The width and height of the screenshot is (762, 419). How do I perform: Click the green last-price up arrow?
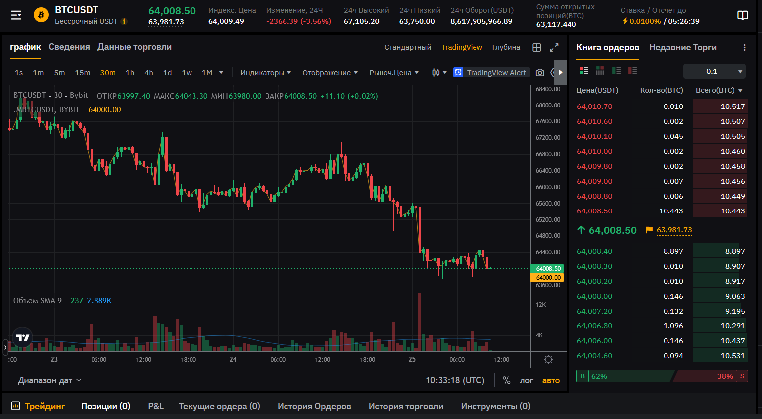point(581,230)
